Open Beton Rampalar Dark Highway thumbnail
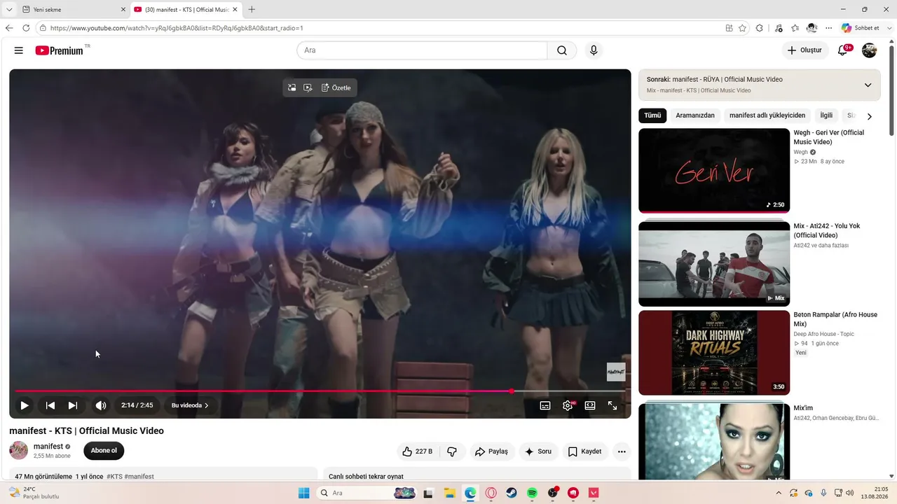The width and height of the screenshot is (897, 504). (714, 353)
